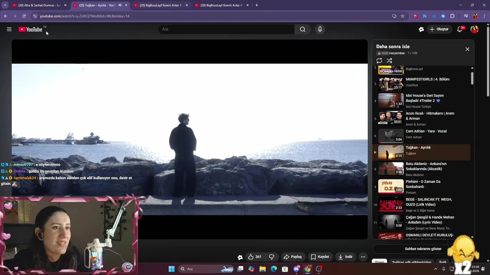This screenshot has width=490, height=275.
Task: Select current Tuğkan - Ayrılık playlist item
Action: pyautogui.click(x=421, y=152)
